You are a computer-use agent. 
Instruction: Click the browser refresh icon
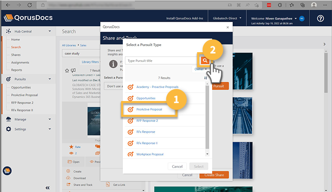point(30,5)
